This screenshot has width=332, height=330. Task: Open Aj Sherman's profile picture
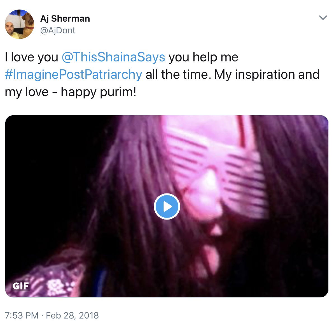point(20,24)
